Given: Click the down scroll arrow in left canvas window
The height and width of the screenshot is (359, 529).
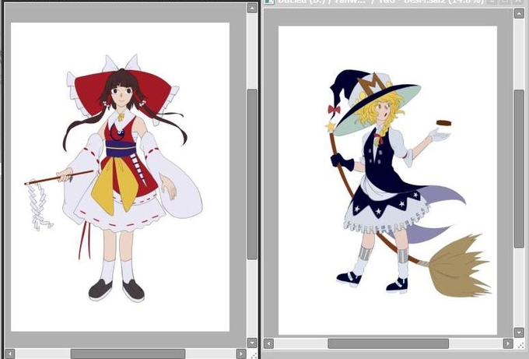Looking at the screenshot, I should [252, 343].
